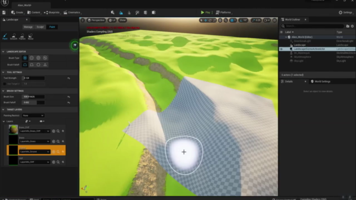Create layer info for Cliff layer

[x=63, y=162]
